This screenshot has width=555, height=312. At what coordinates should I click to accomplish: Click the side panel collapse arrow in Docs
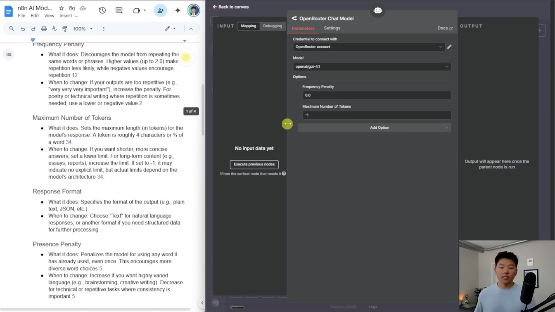[202, 303]
